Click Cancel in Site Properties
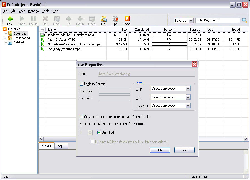This screenshot has width=250, height=180. point(184,150)
